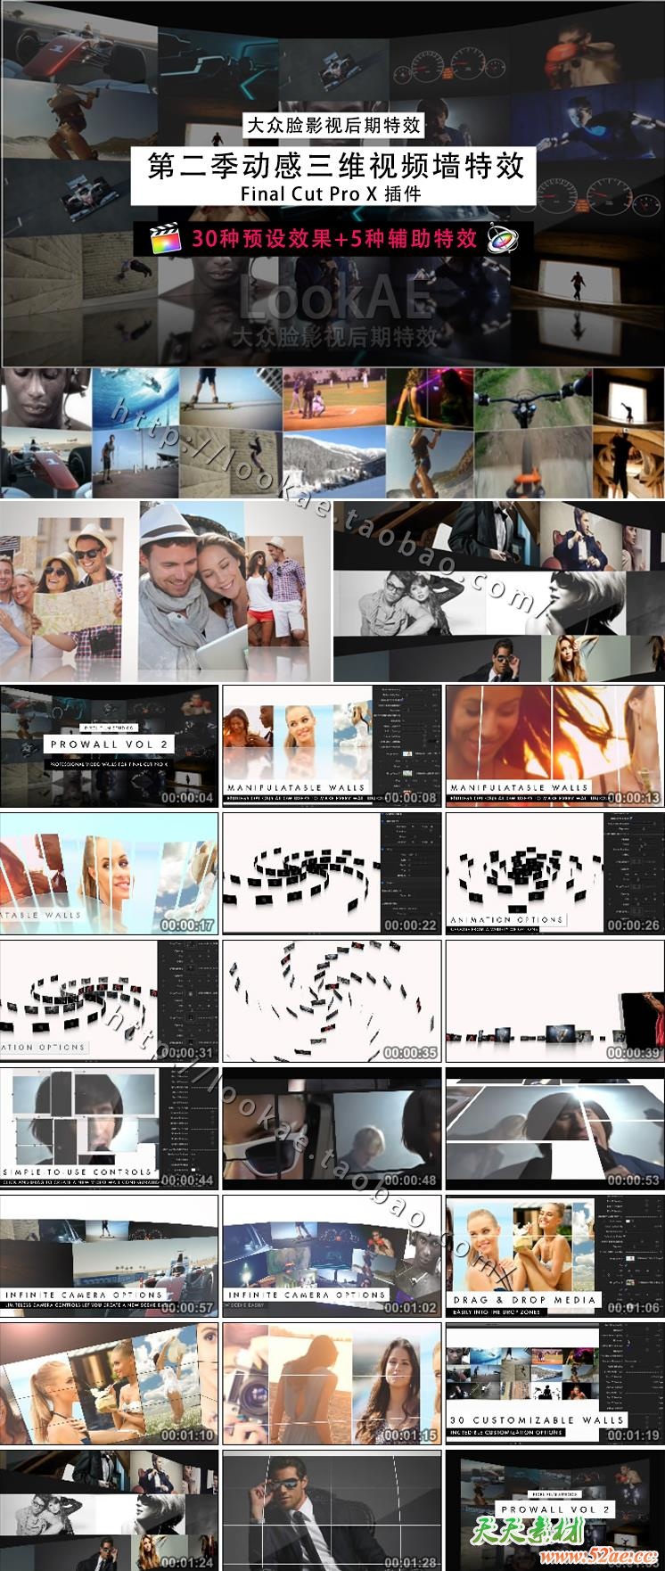Select the suited man frame stamped 00:01:28

click(x=332, y=1510)
